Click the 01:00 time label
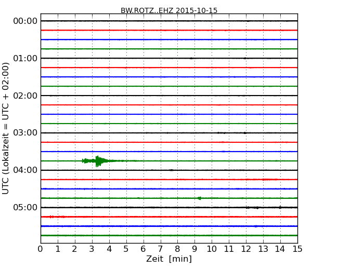This screenshot has width=338, height=270. click(x=25, y=58)
